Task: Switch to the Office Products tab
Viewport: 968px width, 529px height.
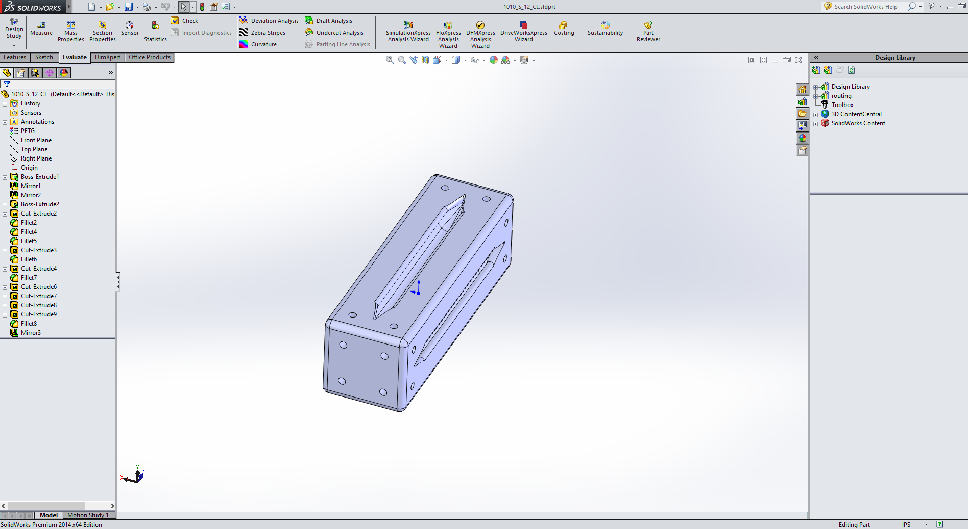Action: point(150,57)
